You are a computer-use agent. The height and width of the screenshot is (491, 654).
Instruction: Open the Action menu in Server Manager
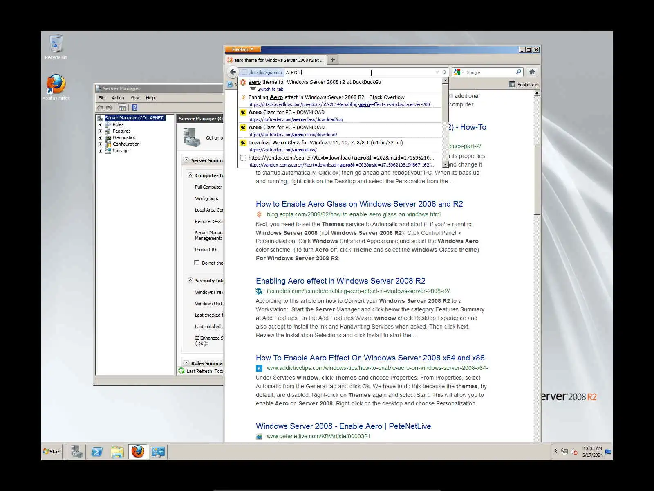coord(118,98)
